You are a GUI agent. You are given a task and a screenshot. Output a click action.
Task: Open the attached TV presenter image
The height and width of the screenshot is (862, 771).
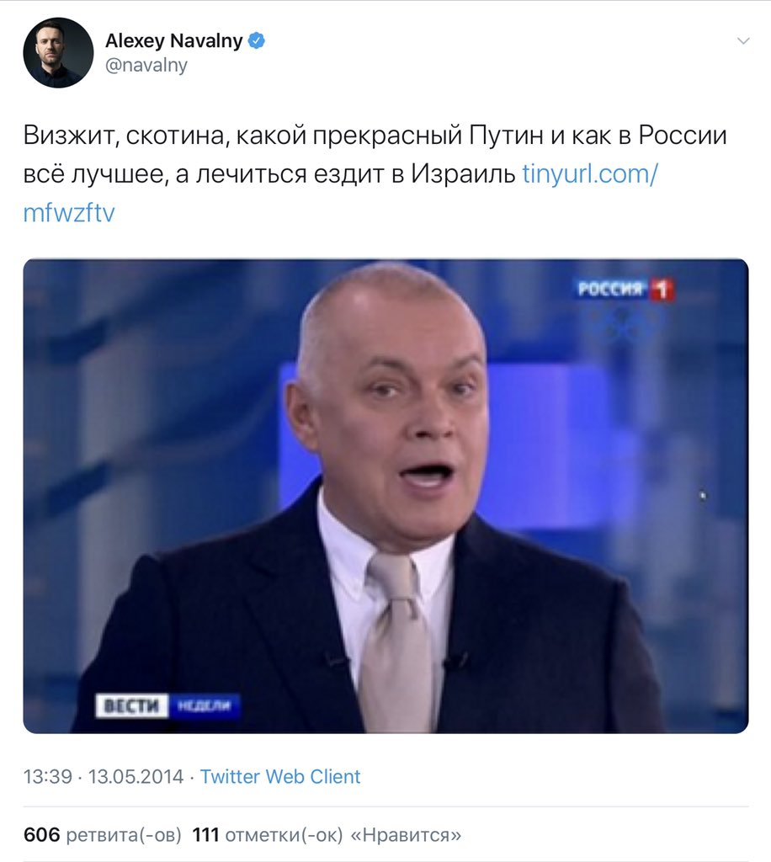tap(385, 496)
